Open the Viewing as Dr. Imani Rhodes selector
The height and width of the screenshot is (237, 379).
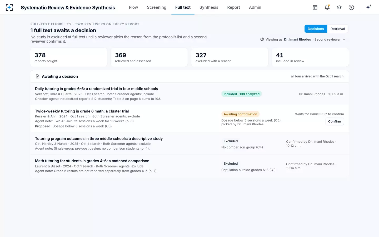[303, 39]
